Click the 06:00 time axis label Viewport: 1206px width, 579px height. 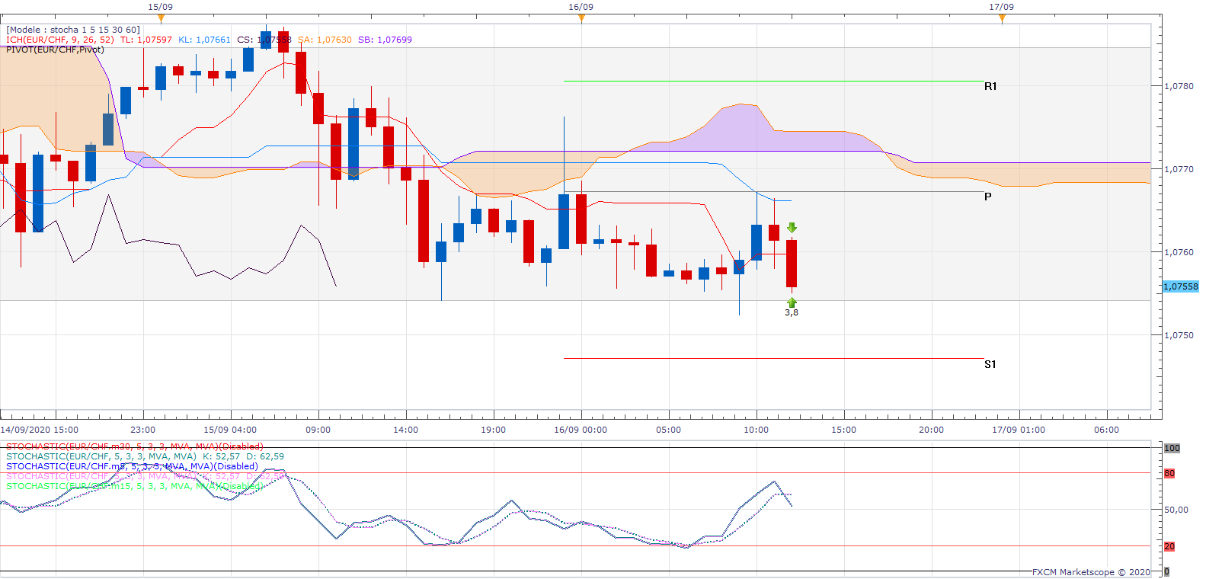pos(1107,430)
